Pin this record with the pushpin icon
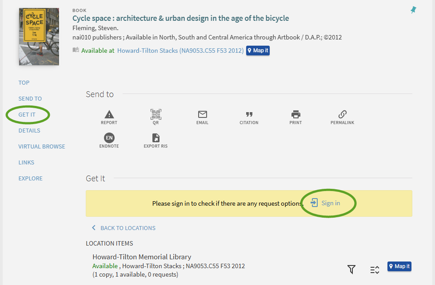 tap(413, 10)
